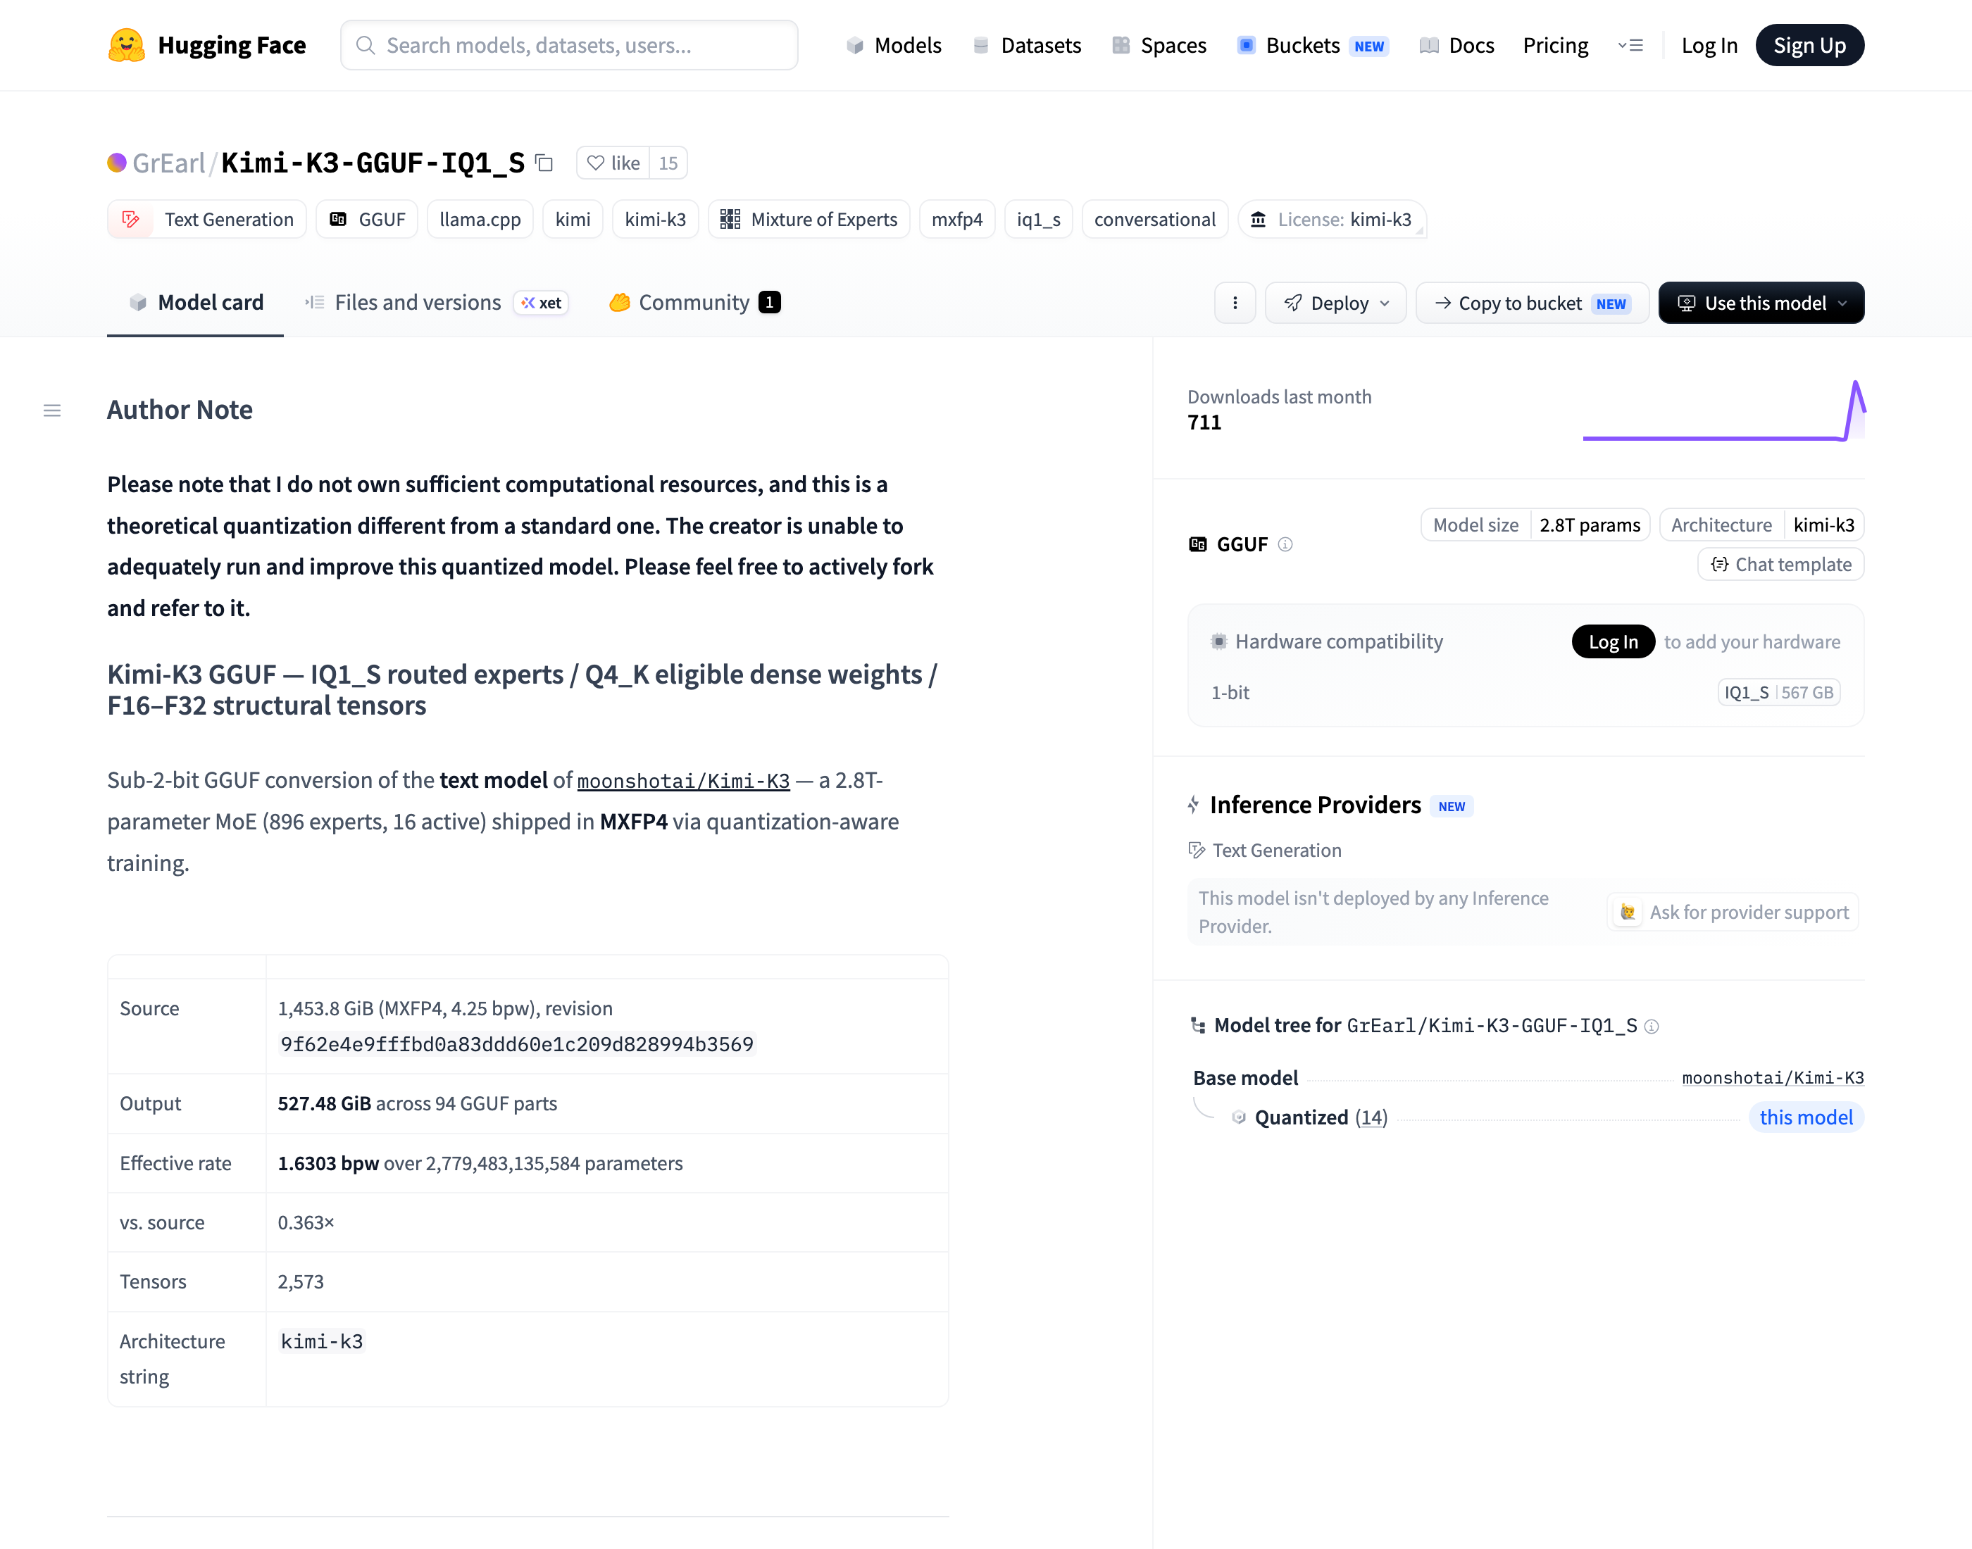Focus the search models input field

(569, 45)
